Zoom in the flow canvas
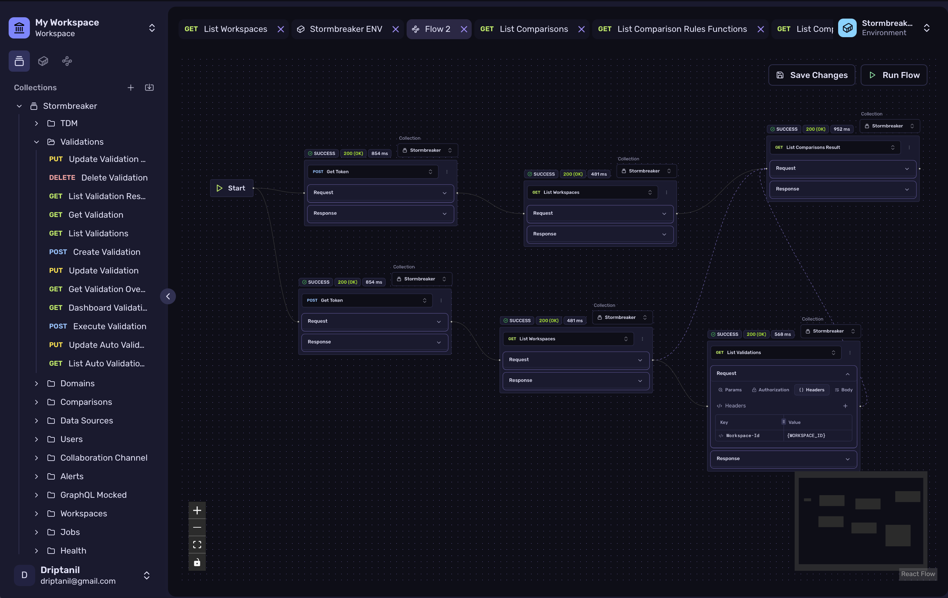The width and height of the screenshot is (948, 598). pos(197,511)
